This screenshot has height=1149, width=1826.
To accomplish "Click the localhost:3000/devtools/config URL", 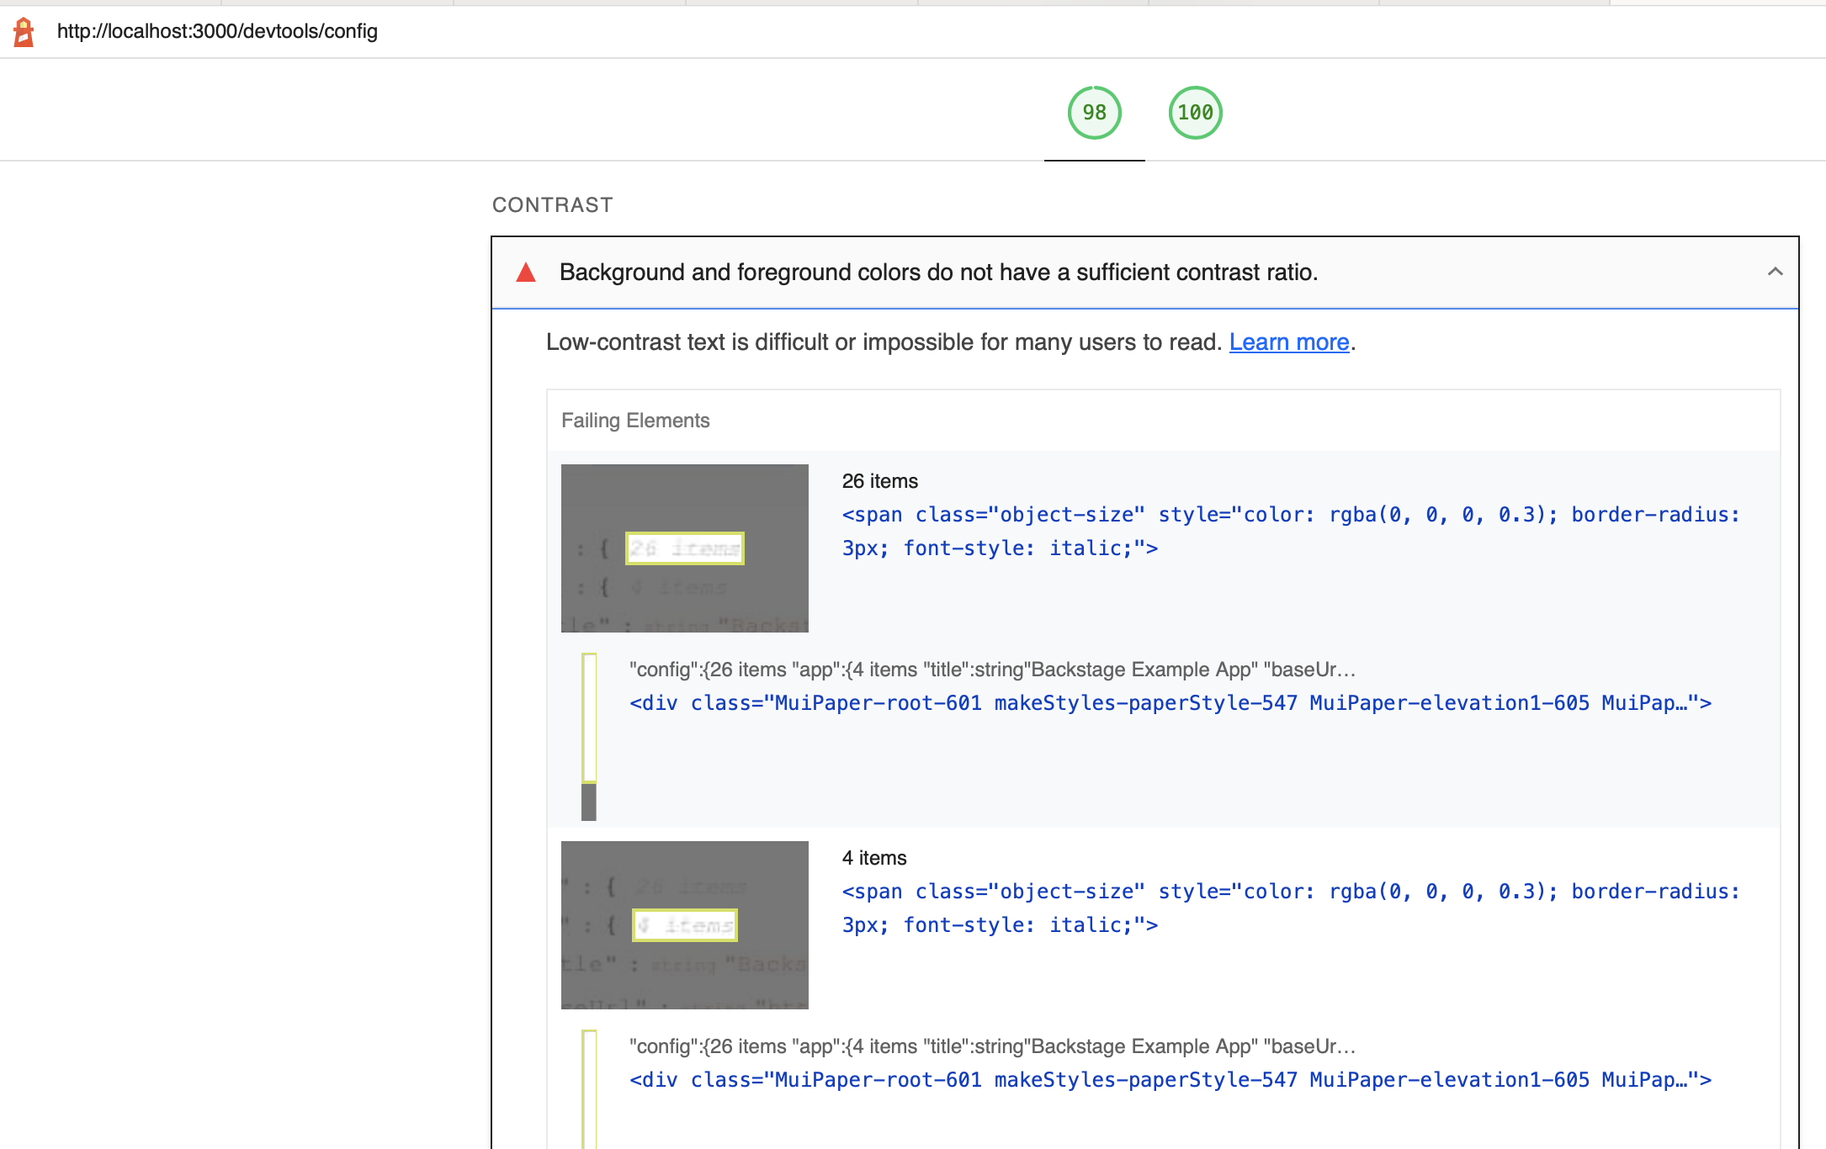I will click(217, 32).
